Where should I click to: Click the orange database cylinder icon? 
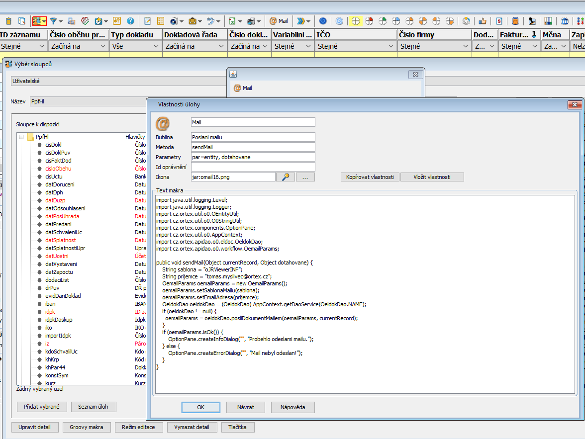[515, 21]
